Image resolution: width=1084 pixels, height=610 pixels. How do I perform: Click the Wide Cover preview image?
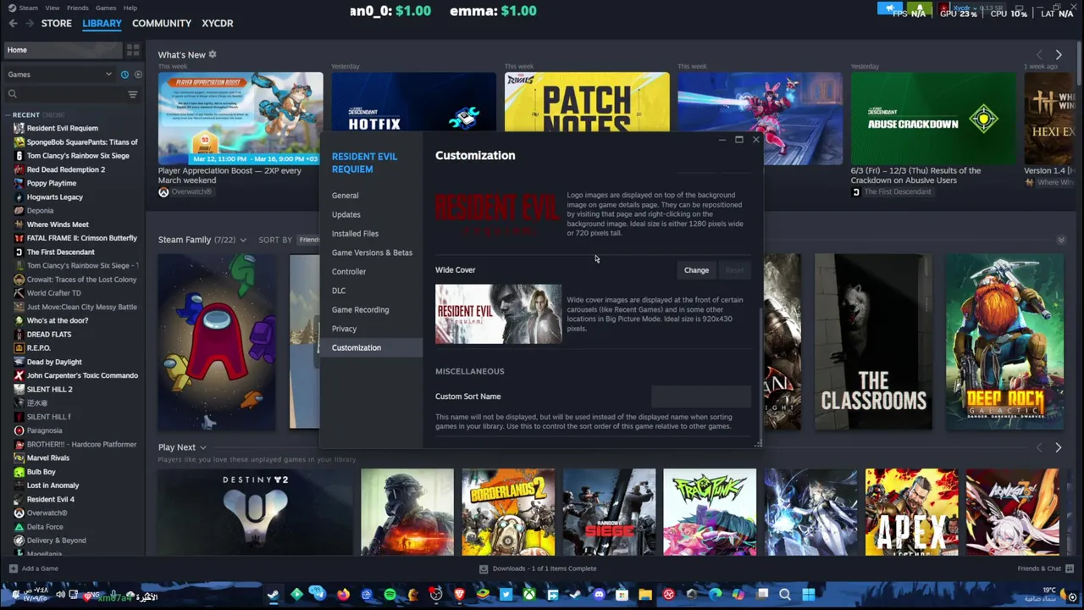coord(498,314)
